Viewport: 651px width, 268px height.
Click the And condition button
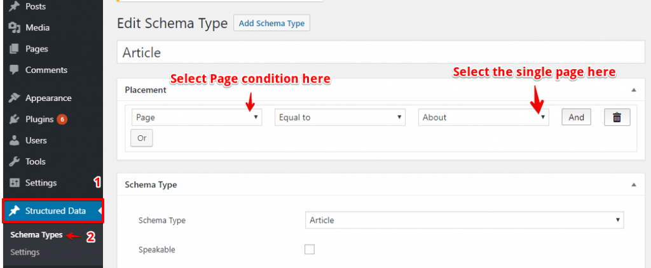click(x=576, y=117)
